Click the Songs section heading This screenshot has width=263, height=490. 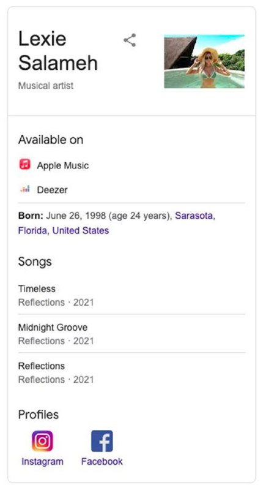(x=35, y=262)
